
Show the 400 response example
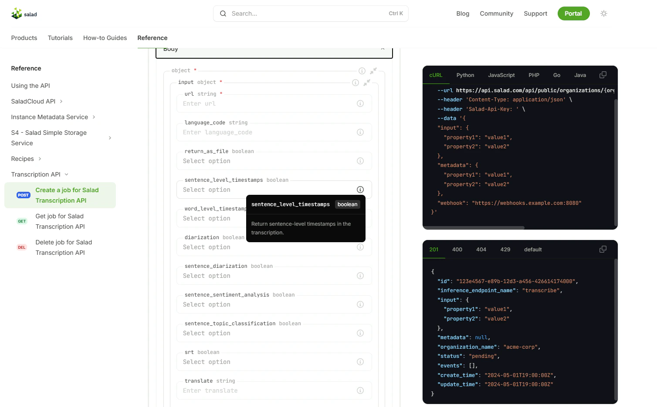coord(457,250)
